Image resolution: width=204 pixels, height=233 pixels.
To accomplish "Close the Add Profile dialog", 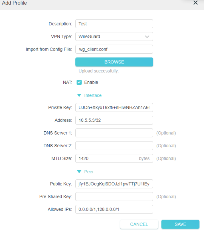I will [x=195, y=3].
